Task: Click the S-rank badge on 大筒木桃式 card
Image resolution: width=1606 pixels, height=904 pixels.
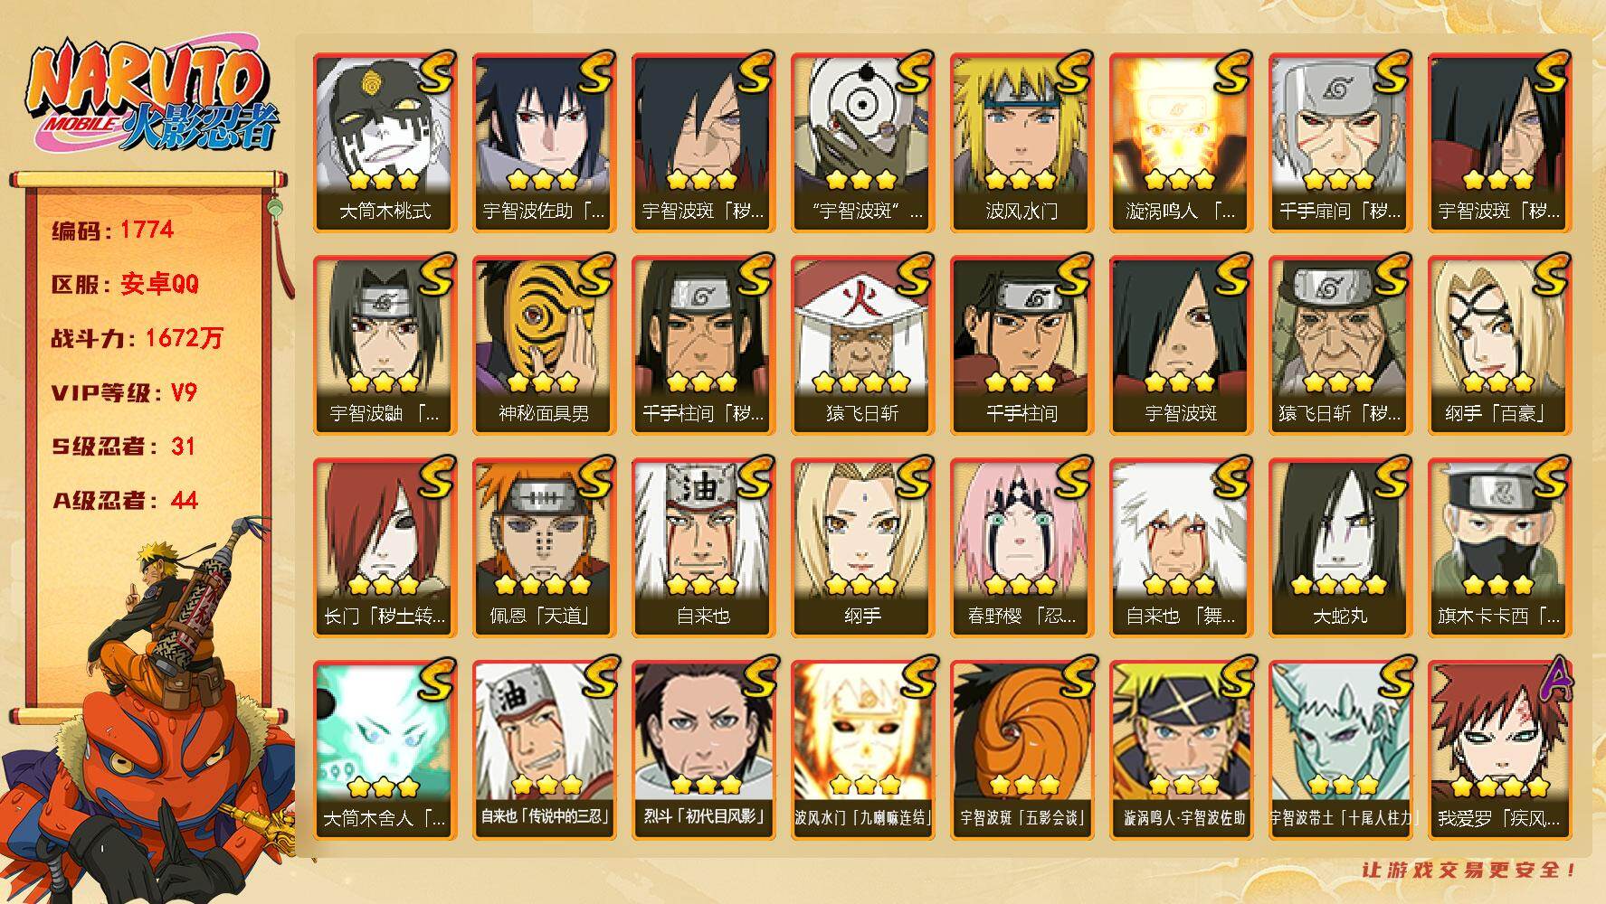Action: pos(435,71)
